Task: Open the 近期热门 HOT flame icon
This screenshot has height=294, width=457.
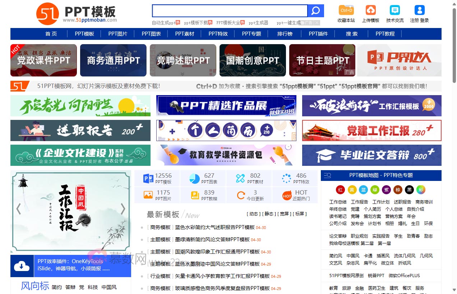Action: (x=287, y=195)
